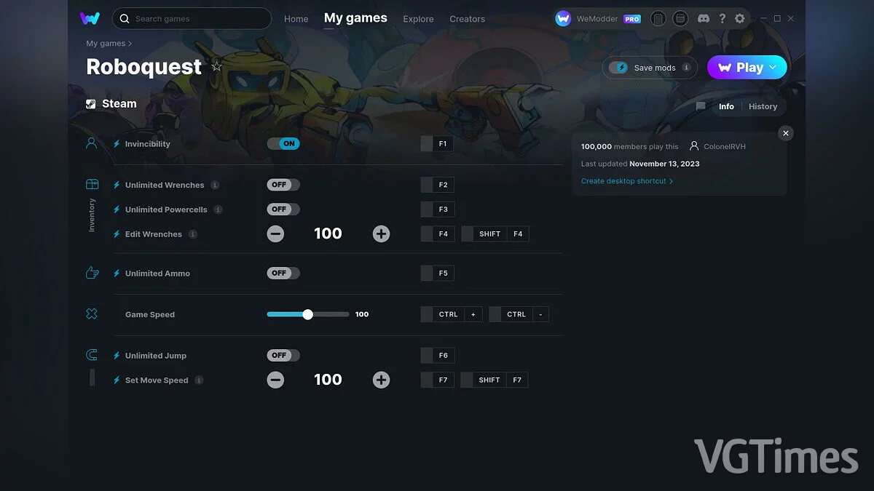Click the Save mods button

(649, 68)
